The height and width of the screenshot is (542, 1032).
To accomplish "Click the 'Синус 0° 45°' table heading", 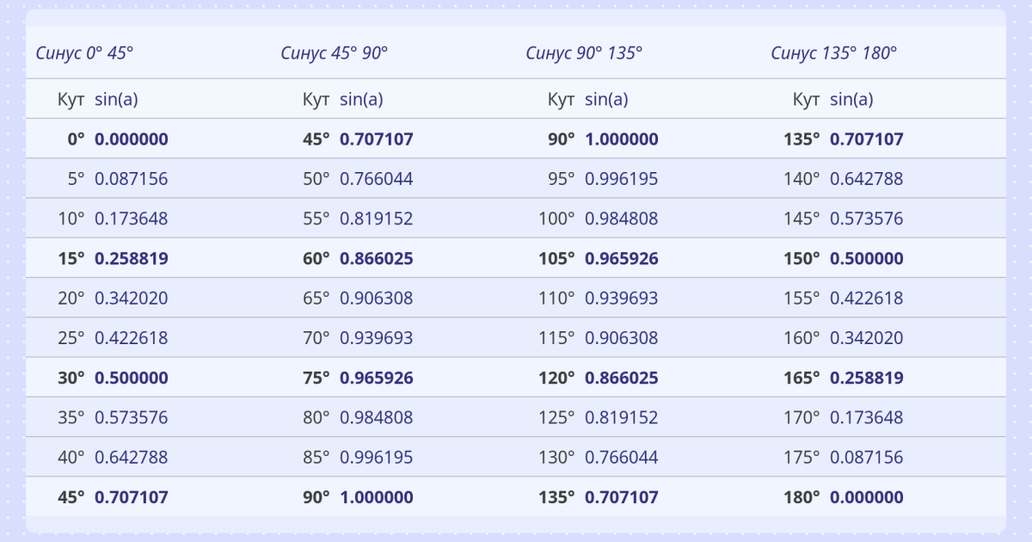I will (x=84, y=52).
